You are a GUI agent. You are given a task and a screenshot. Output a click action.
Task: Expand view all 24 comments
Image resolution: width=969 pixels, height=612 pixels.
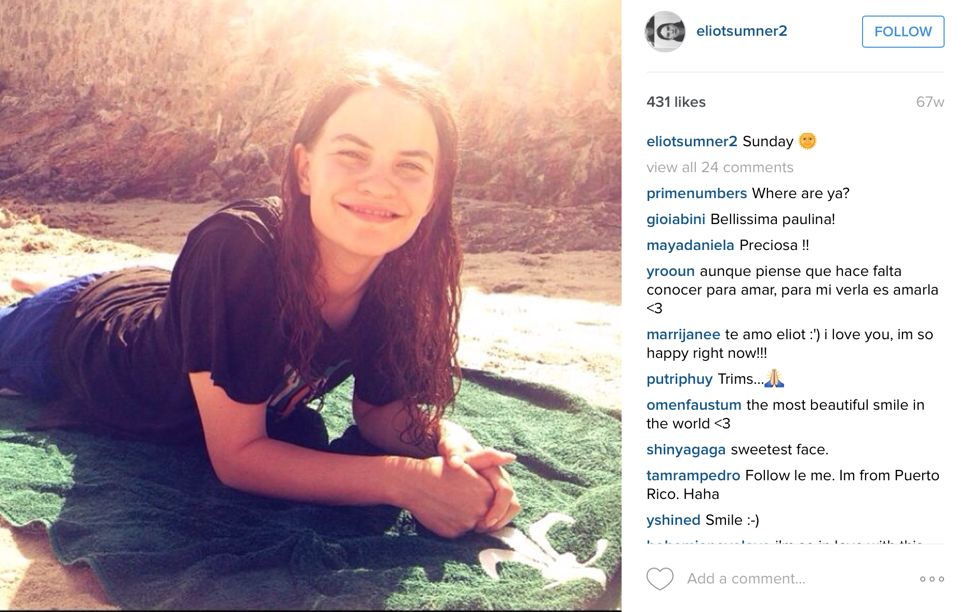[720, 168]
